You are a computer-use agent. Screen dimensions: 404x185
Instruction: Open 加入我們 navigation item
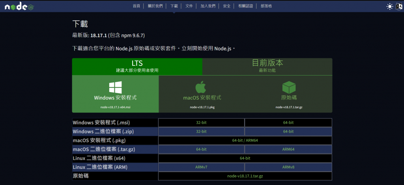[x=208, y=6]
